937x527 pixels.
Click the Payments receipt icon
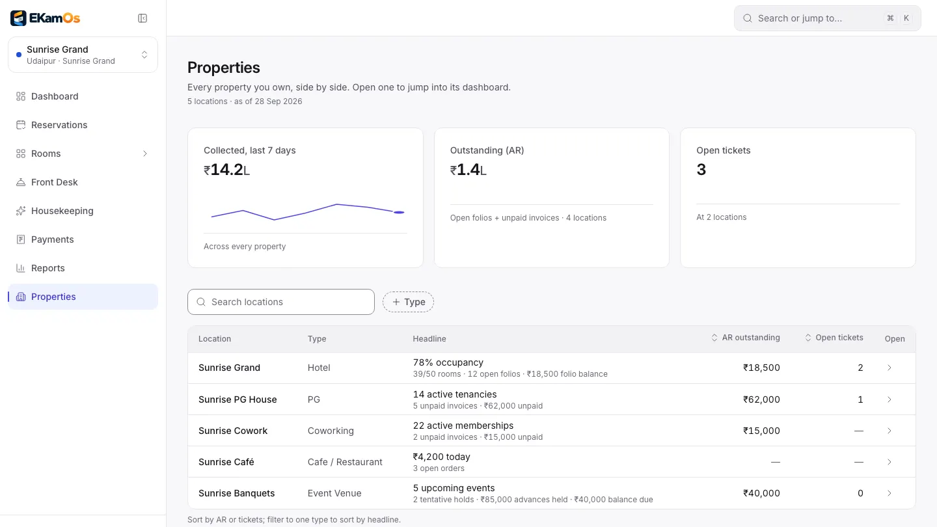coord(20,239)
